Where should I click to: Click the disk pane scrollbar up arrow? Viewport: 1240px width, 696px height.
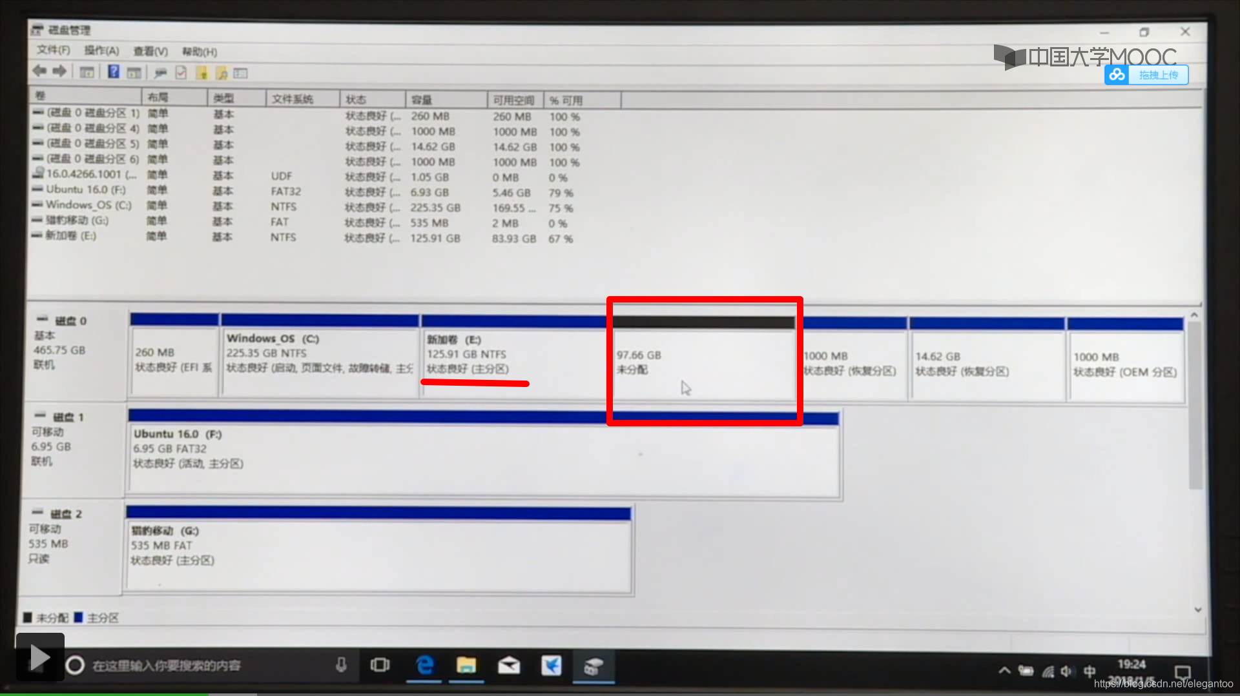point(1194,315)
